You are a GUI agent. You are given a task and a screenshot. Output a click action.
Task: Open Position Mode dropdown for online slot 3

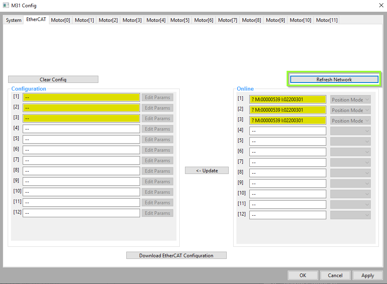pos(351,121)
